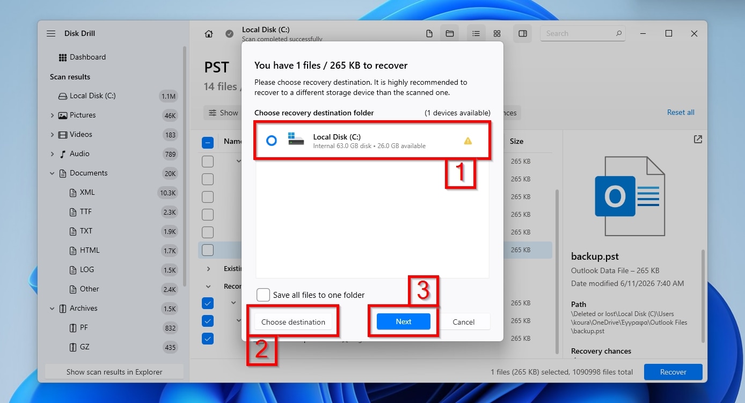This screenshot has height=403, width=745.
Task: Open the Dashboard grid icon
Action: 63,57
